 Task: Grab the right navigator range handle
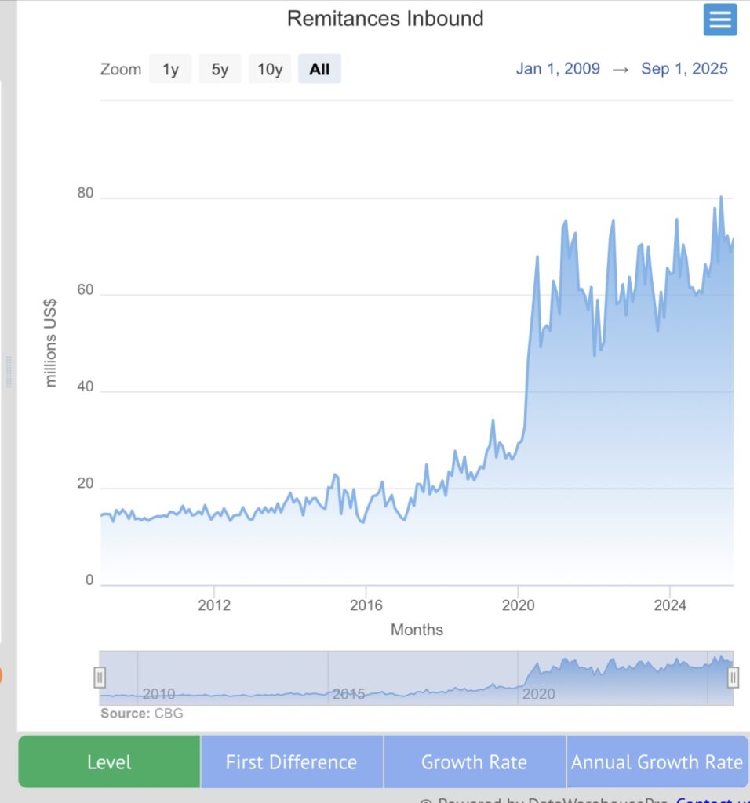[x=733, y=677]
